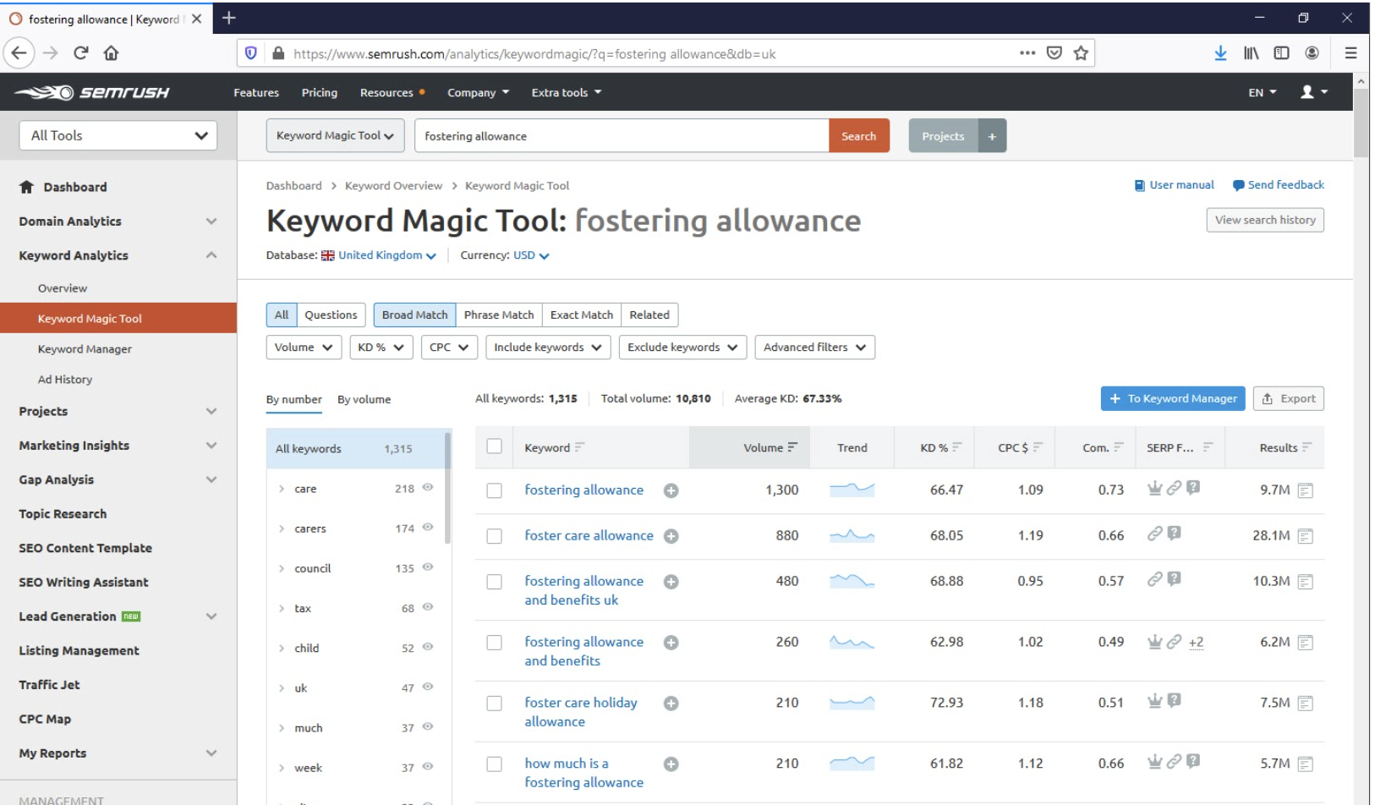Open the User manual link
1375x805 pixels.
click(1174, 185)
